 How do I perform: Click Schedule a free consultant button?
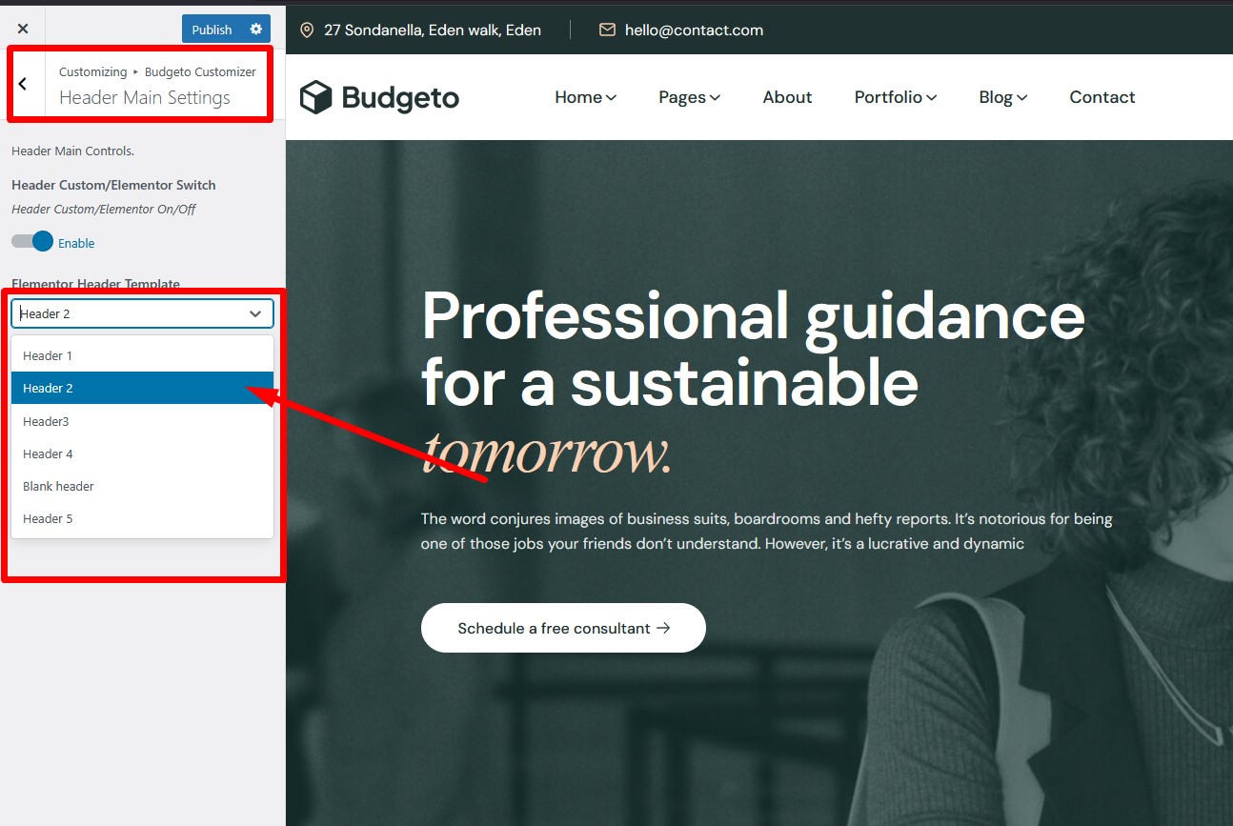(x=563, y=628)
